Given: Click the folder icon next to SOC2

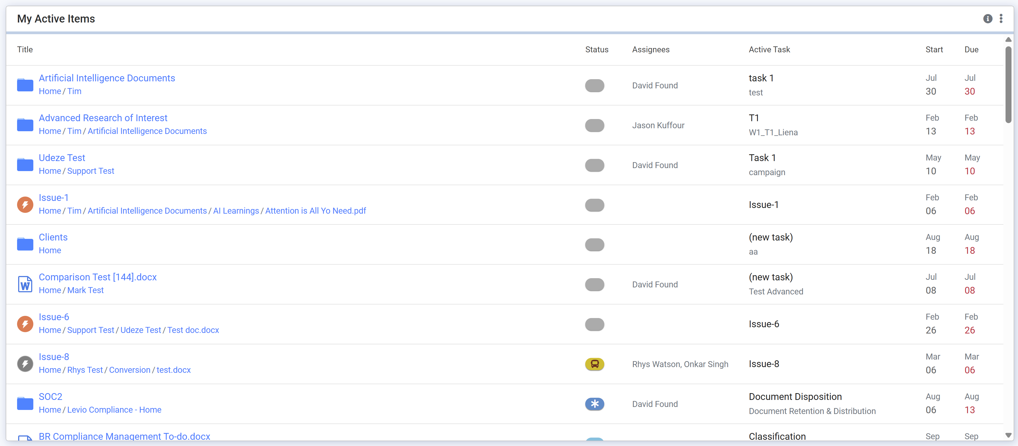Looking at the screenshot, I should click(25, 403).
